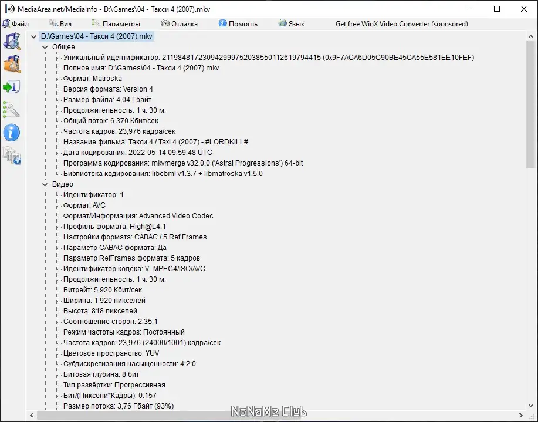The height and width of the screenshot is (422, 538).
Task: Click the blue About info icon
Action: pyautogui.click(x=12, y=133)
